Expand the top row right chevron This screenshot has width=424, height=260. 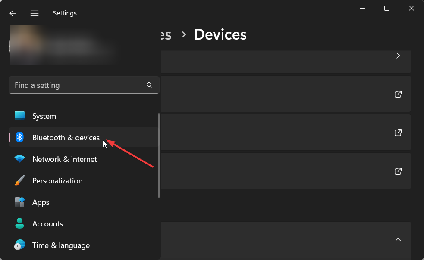(398, 56)
